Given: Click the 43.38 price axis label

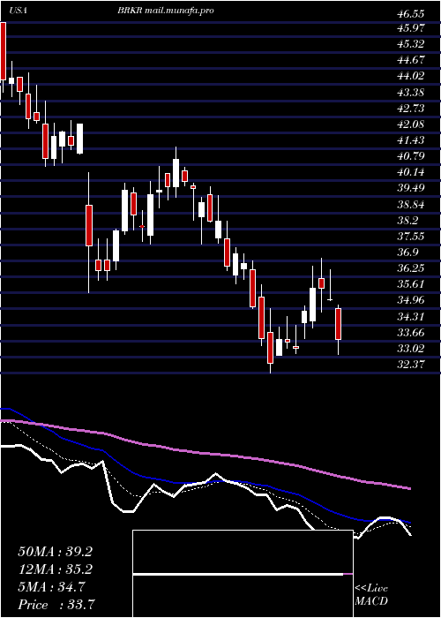Looking at the screenshot, I should click(410, 92).
